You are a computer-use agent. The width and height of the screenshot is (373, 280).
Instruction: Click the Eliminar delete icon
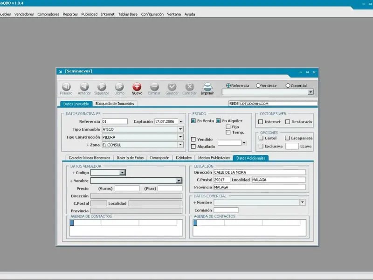[x=154, y=87]
